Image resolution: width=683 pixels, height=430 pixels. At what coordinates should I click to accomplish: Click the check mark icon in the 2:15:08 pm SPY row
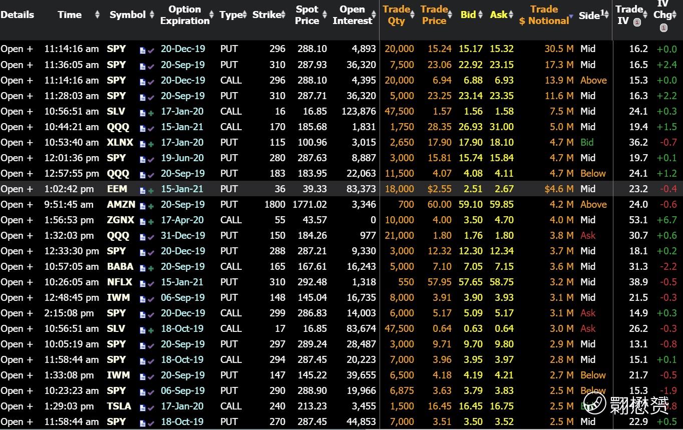[151, 314]
